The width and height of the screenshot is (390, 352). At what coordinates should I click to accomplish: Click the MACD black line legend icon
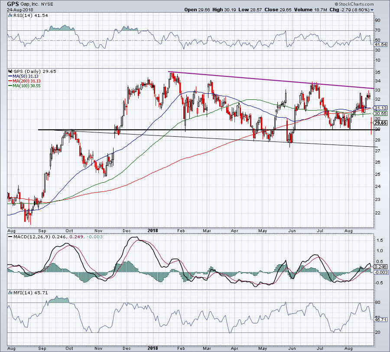click(x=10, y=237)
